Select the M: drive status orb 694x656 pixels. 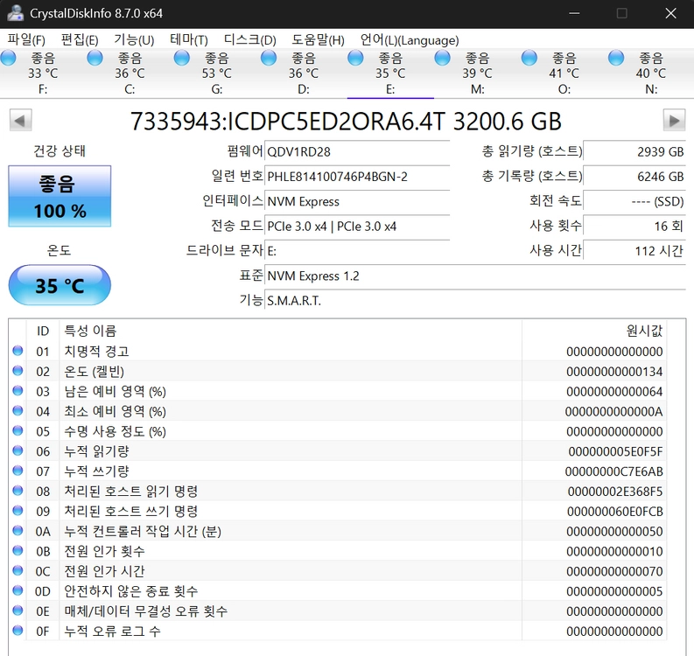(x=442, y=58)
